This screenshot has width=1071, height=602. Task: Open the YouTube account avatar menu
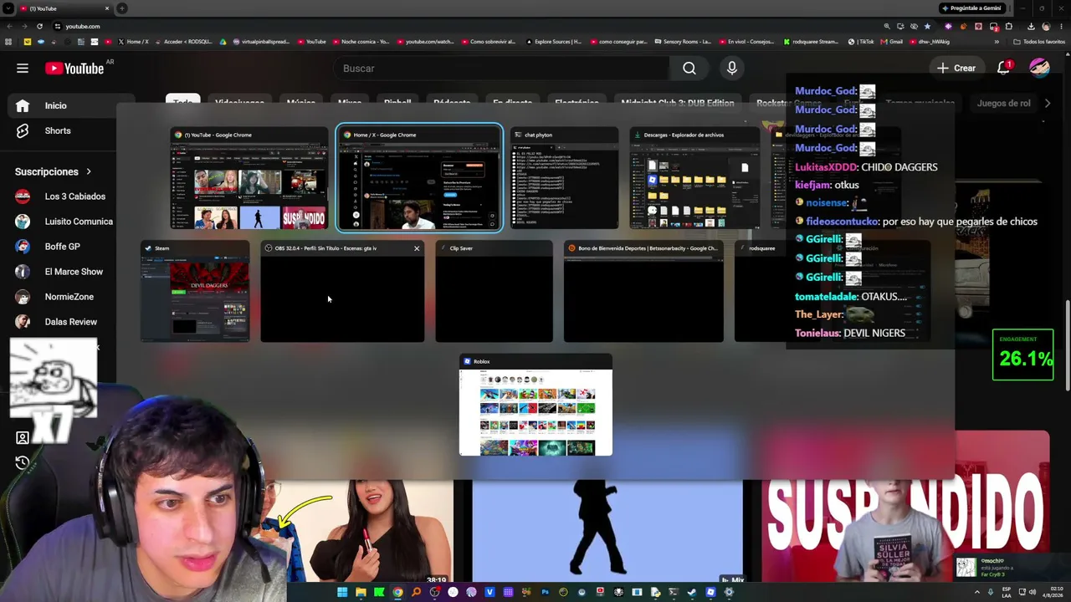pyautogui.click(x=1039, y=68)
